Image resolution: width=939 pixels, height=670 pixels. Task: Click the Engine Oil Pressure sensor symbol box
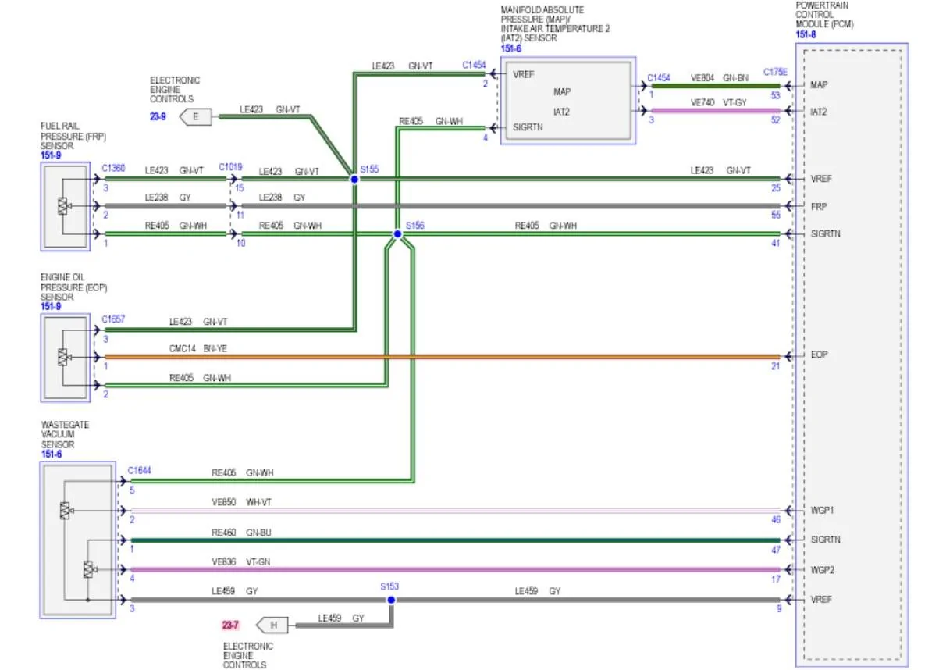click(x=66, y=357)
